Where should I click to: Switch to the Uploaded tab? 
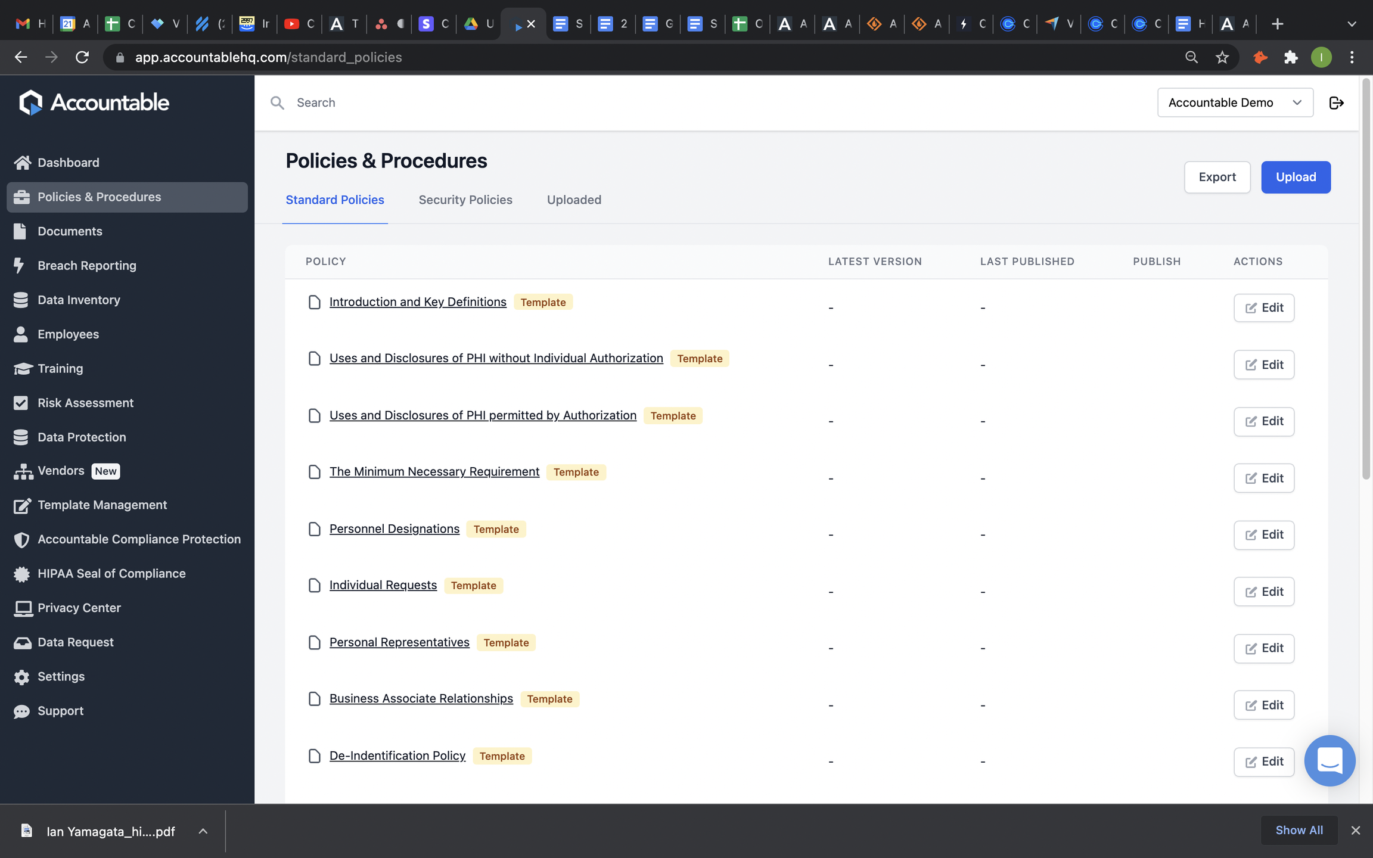574,200
